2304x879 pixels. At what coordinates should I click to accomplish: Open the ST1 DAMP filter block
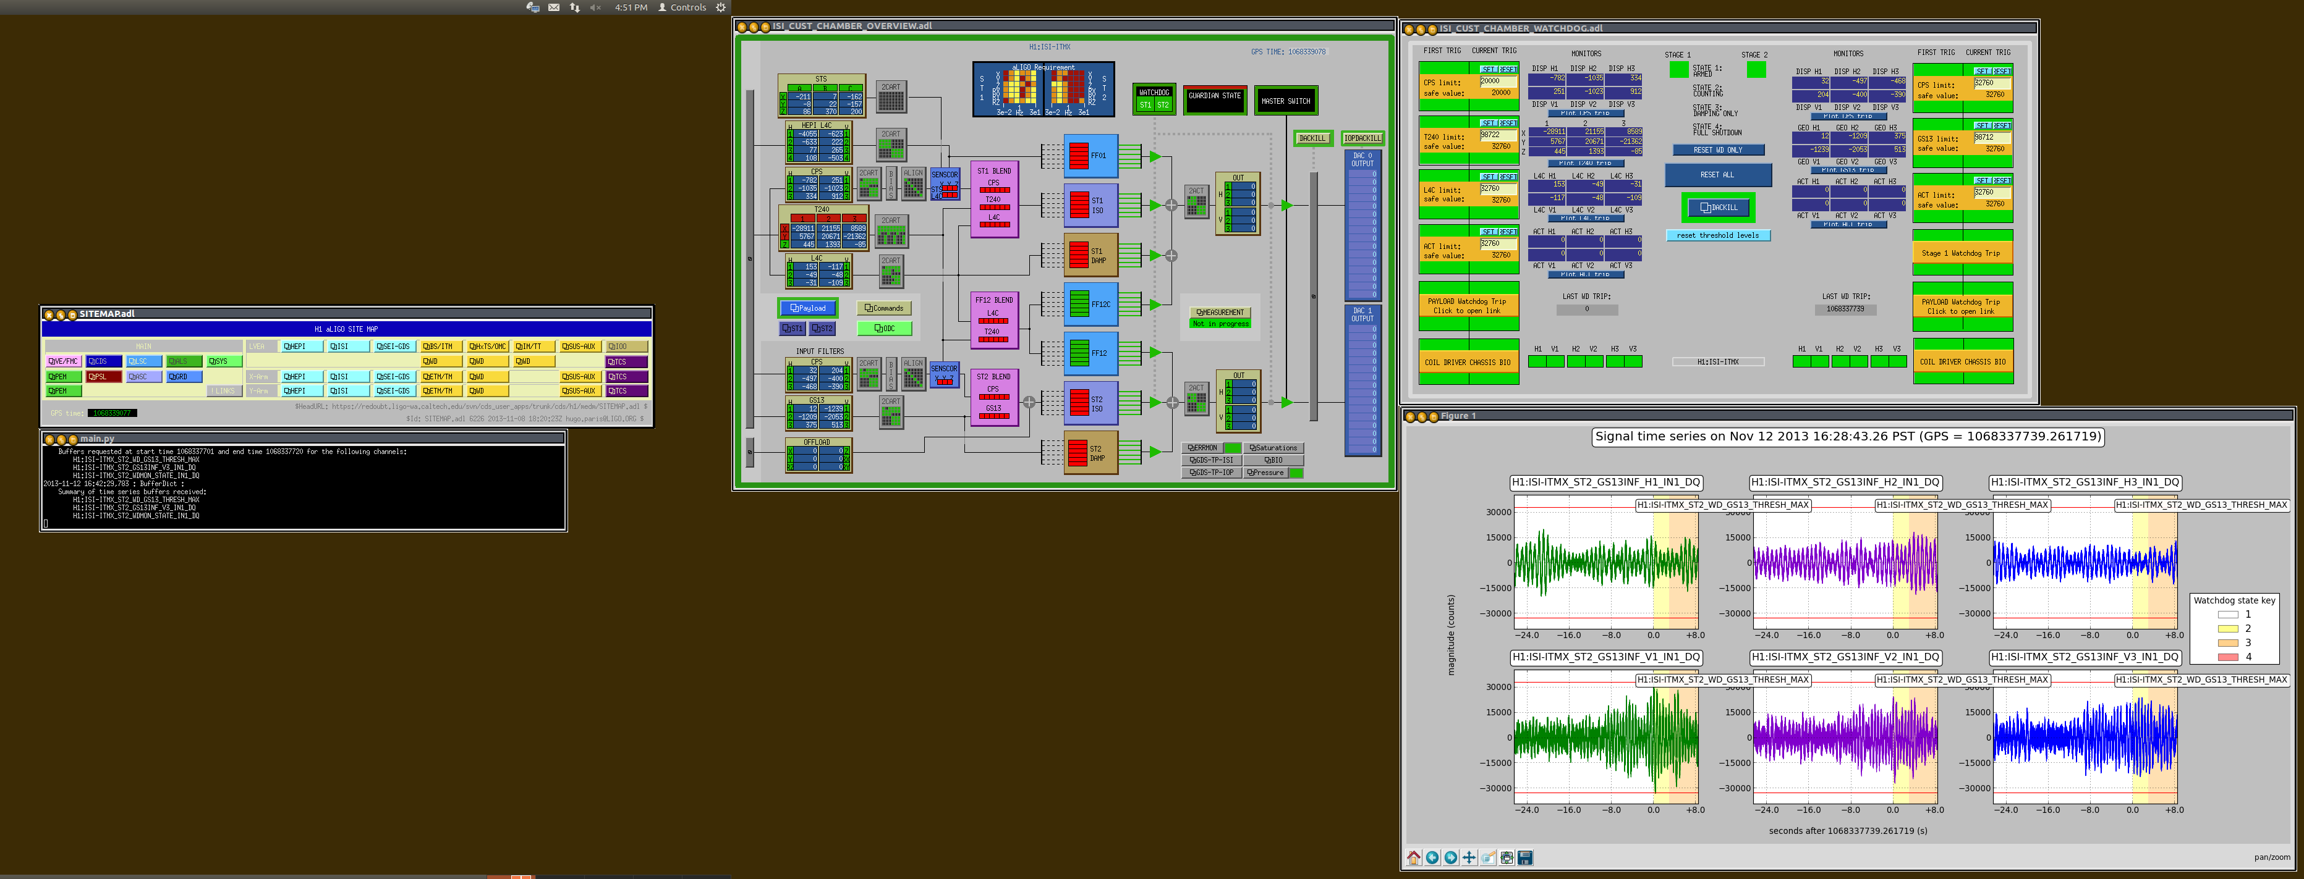click(x=1091, y=256)
